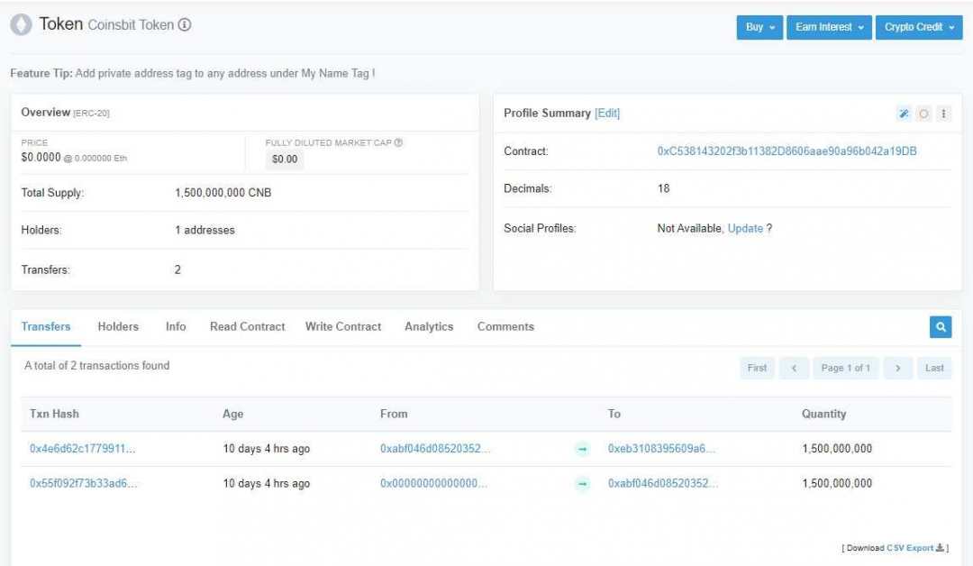Expand the Buy dropdown
Image resolution: width=973 pixels, height=566 pixels.
(x=759, y=27)
